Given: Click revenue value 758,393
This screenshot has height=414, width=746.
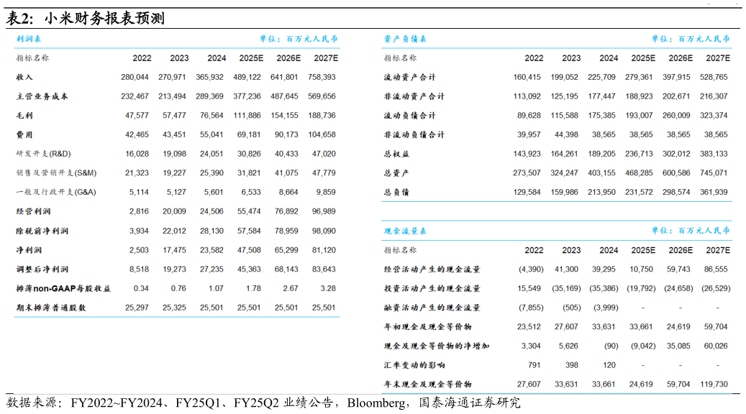Looking at the screenshot, I should coord(322,77).
